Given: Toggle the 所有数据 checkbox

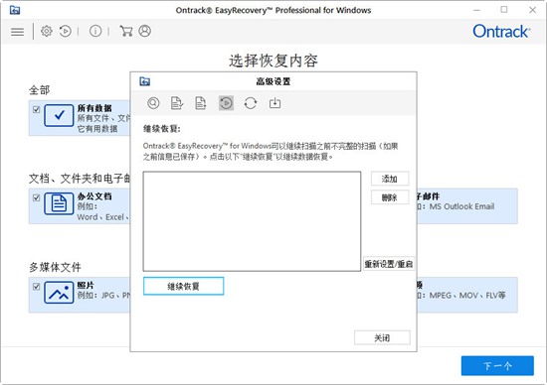Looking at the screenshot, I should 36,110.
